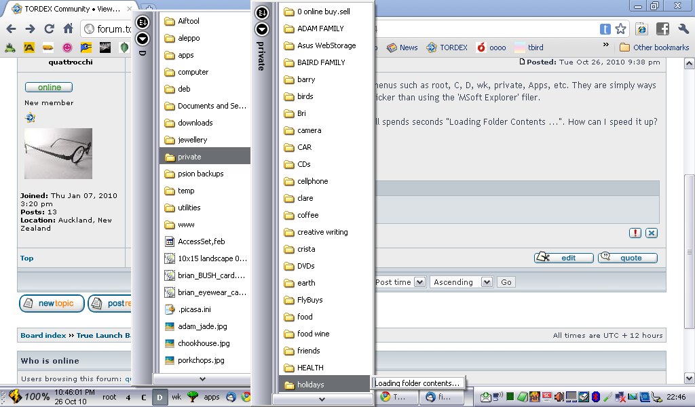Viewport: 695px width, 407px height.
Task: Click the report post exclamation icon
Action: 635,233
